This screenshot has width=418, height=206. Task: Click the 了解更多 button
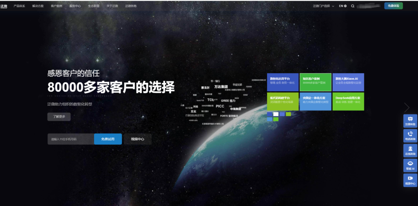[59, 117]
